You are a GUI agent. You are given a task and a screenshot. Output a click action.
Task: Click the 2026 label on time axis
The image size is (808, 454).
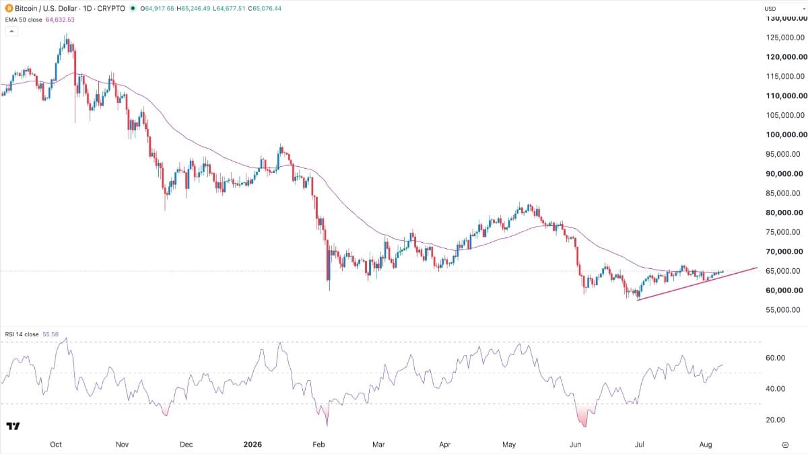point(253,445)
